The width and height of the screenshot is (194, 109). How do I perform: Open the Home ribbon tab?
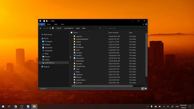click(x=48, y=24)
